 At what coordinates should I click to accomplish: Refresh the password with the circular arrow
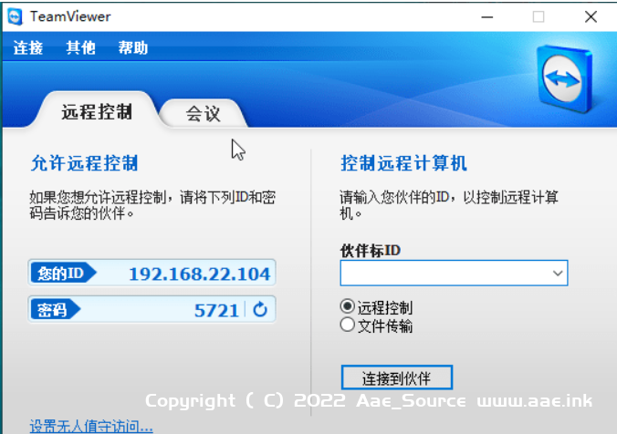point(260,309)
